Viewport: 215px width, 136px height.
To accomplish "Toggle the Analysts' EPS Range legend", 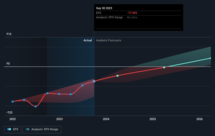I will (42, 129).
